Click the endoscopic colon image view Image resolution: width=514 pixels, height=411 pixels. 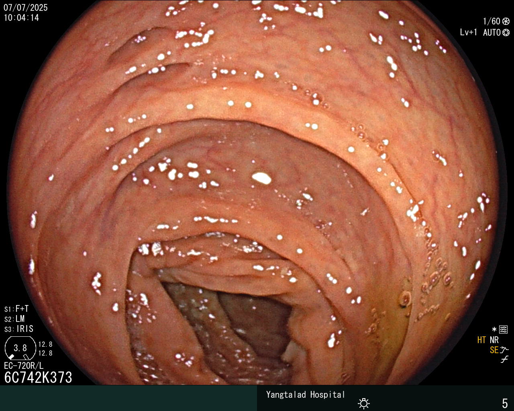(x=257, y=193)
